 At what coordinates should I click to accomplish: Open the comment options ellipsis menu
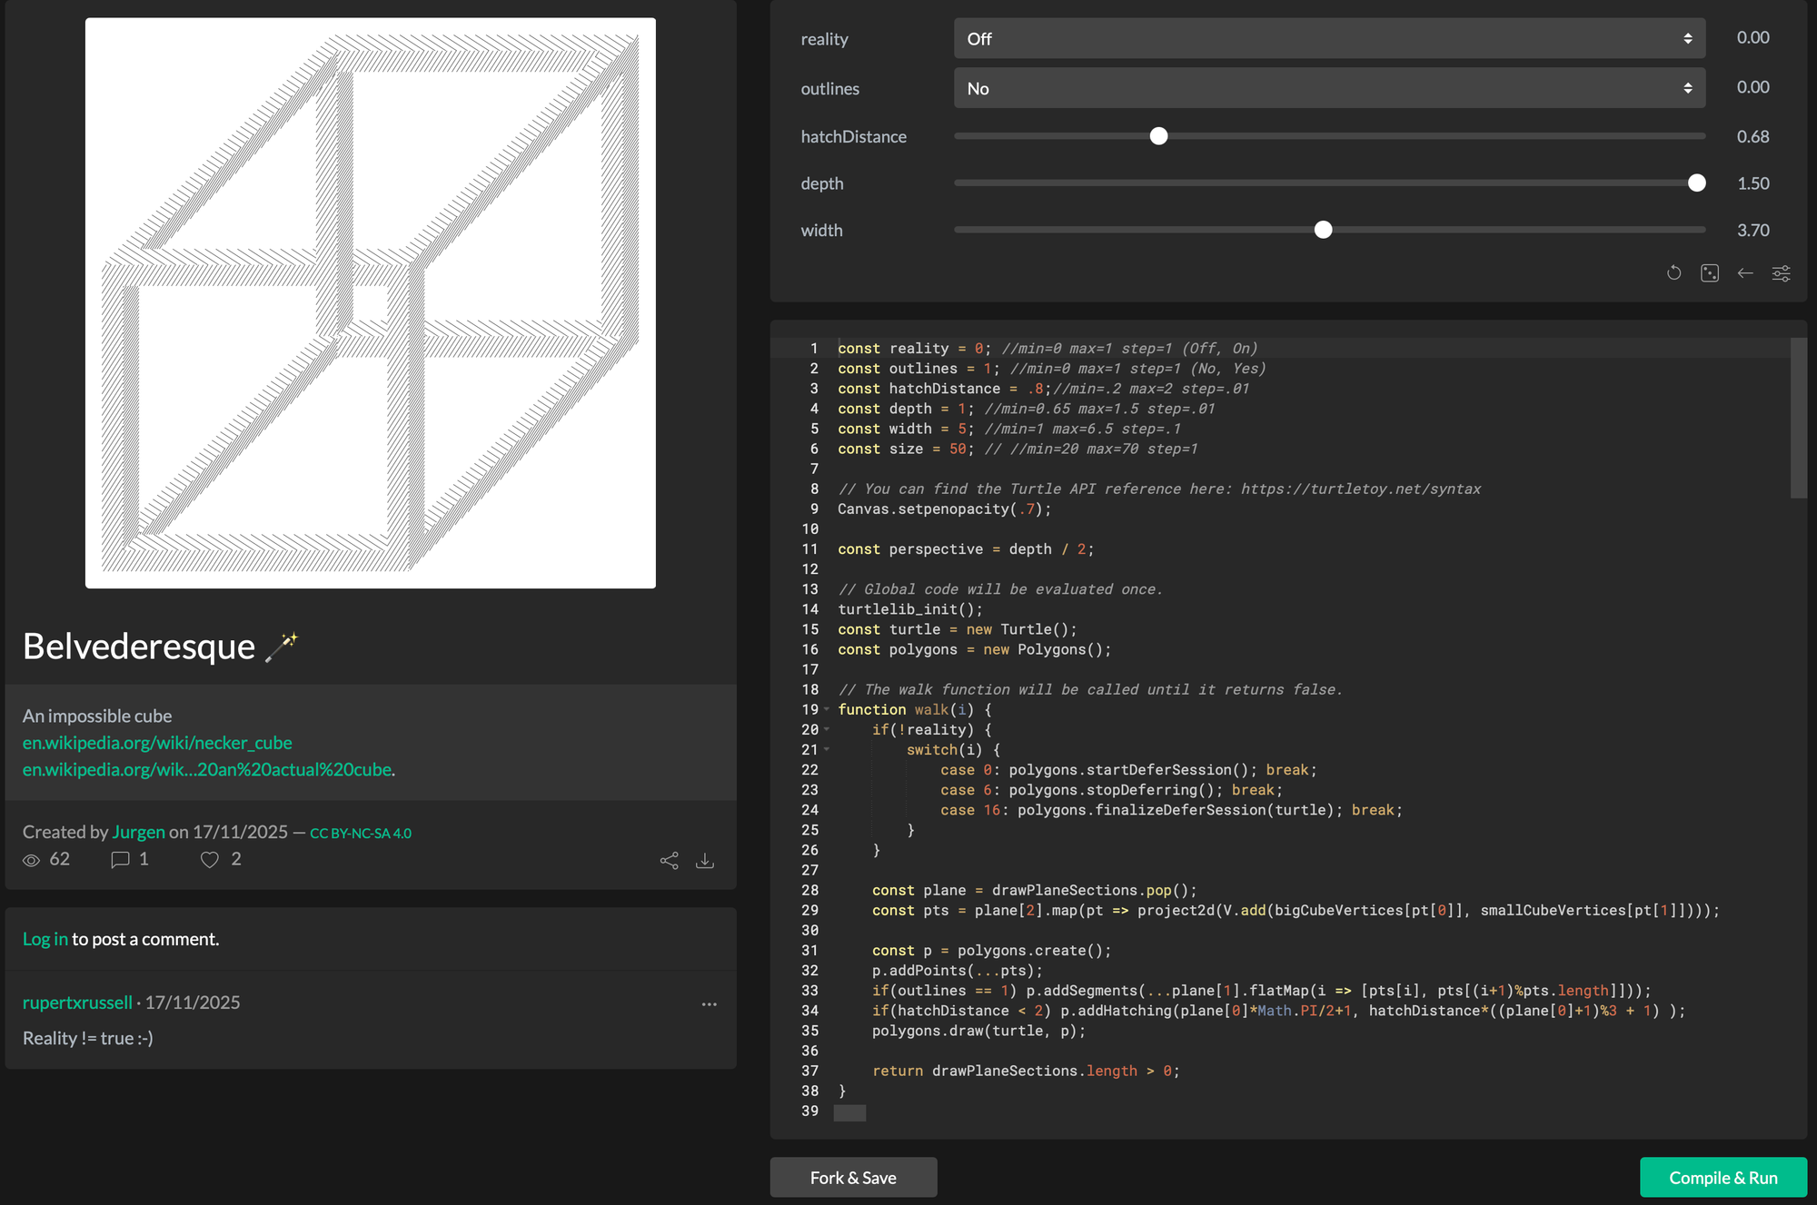tap(709, 1004)
